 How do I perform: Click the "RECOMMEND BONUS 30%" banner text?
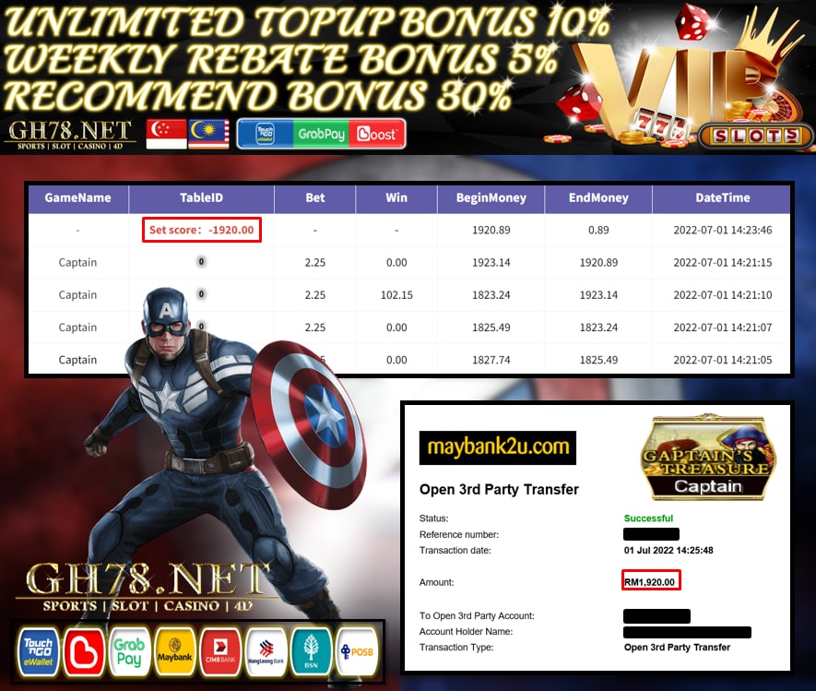coord(257,95)
